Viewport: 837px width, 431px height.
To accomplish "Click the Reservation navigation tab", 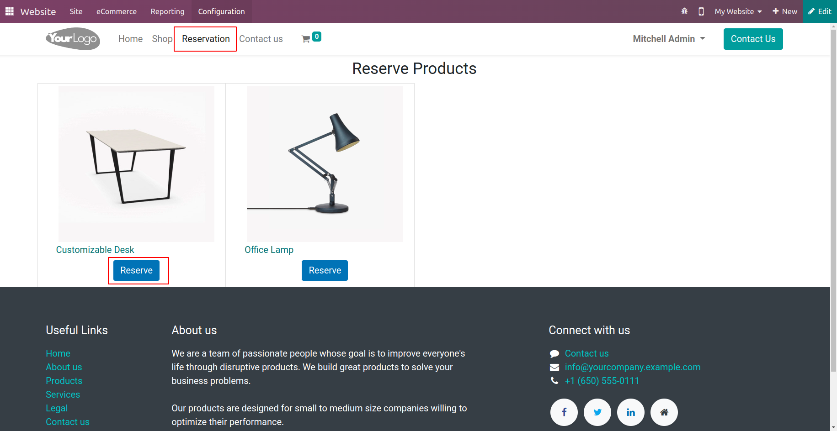I will point(206,39).
